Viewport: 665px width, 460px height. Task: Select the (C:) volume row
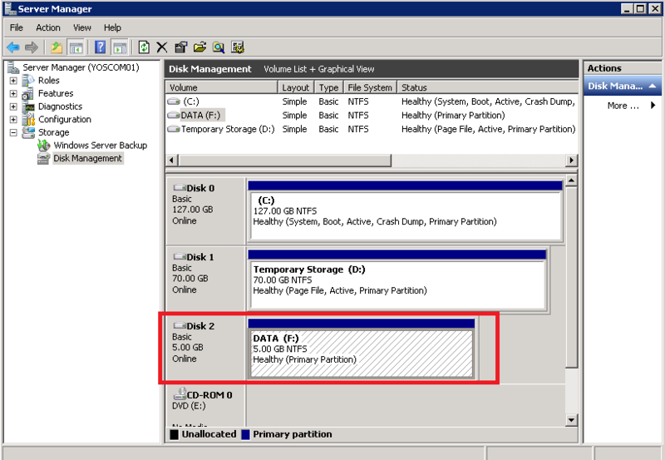tap(372, 101)
